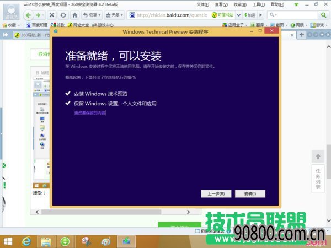Open the 恢复 restore dropdown
The height and width of the screenshot is (248, 331).
92,15
